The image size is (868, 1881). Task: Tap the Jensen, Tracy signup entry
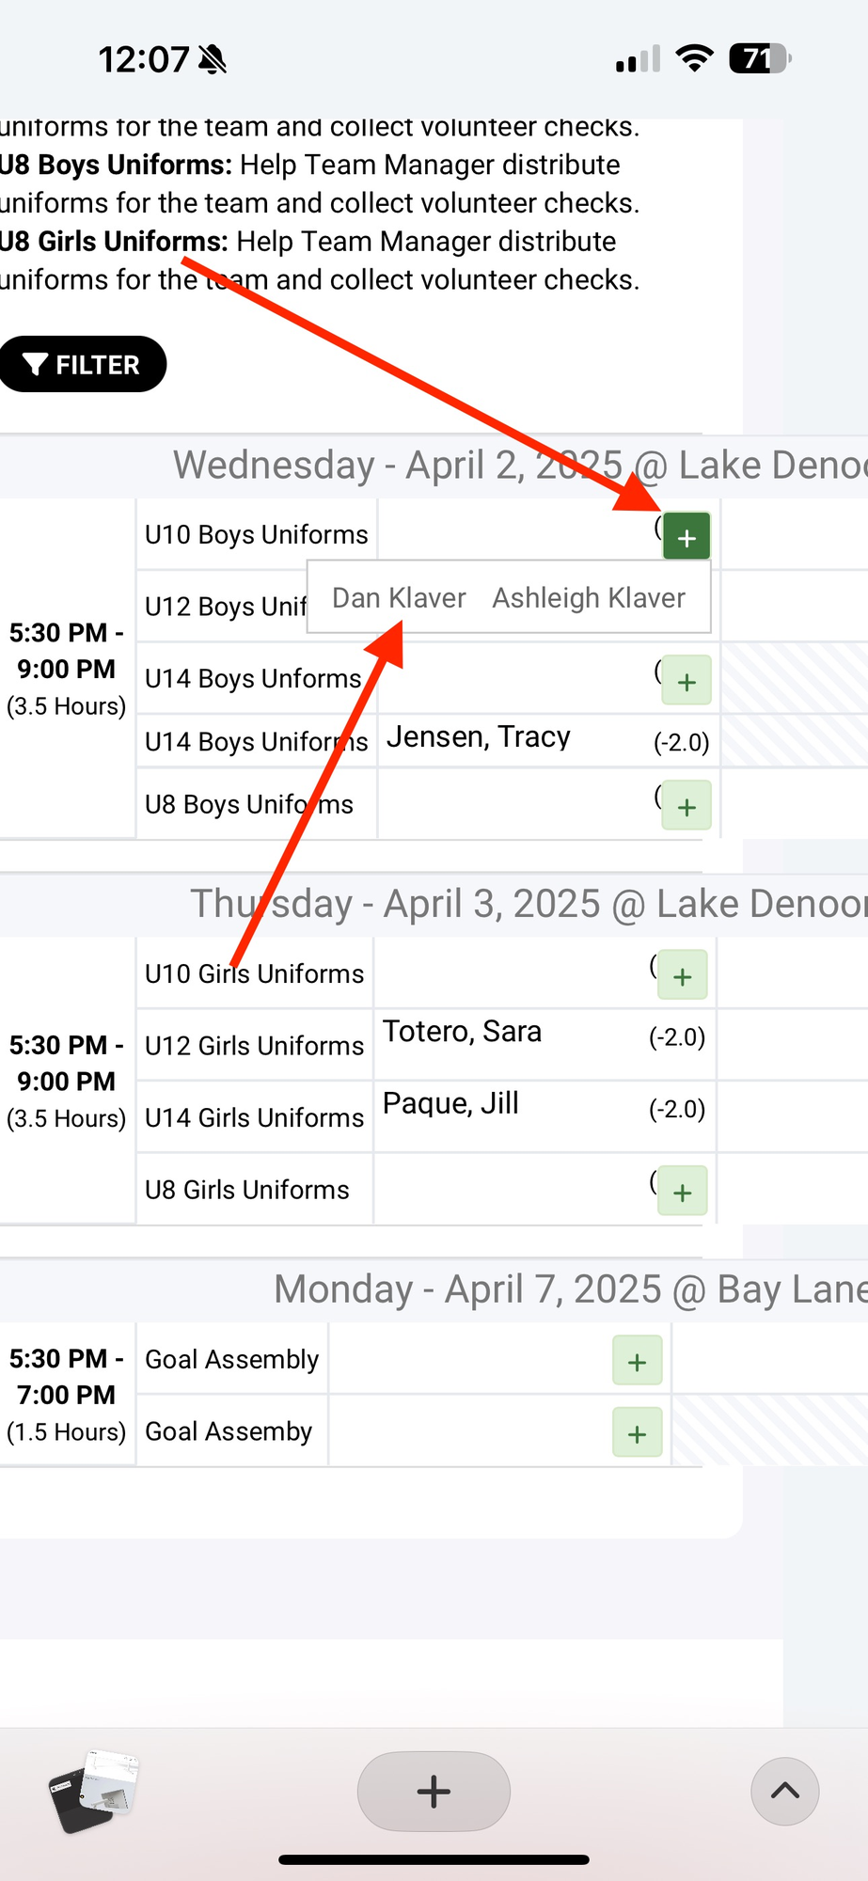[x=479, y=737]
